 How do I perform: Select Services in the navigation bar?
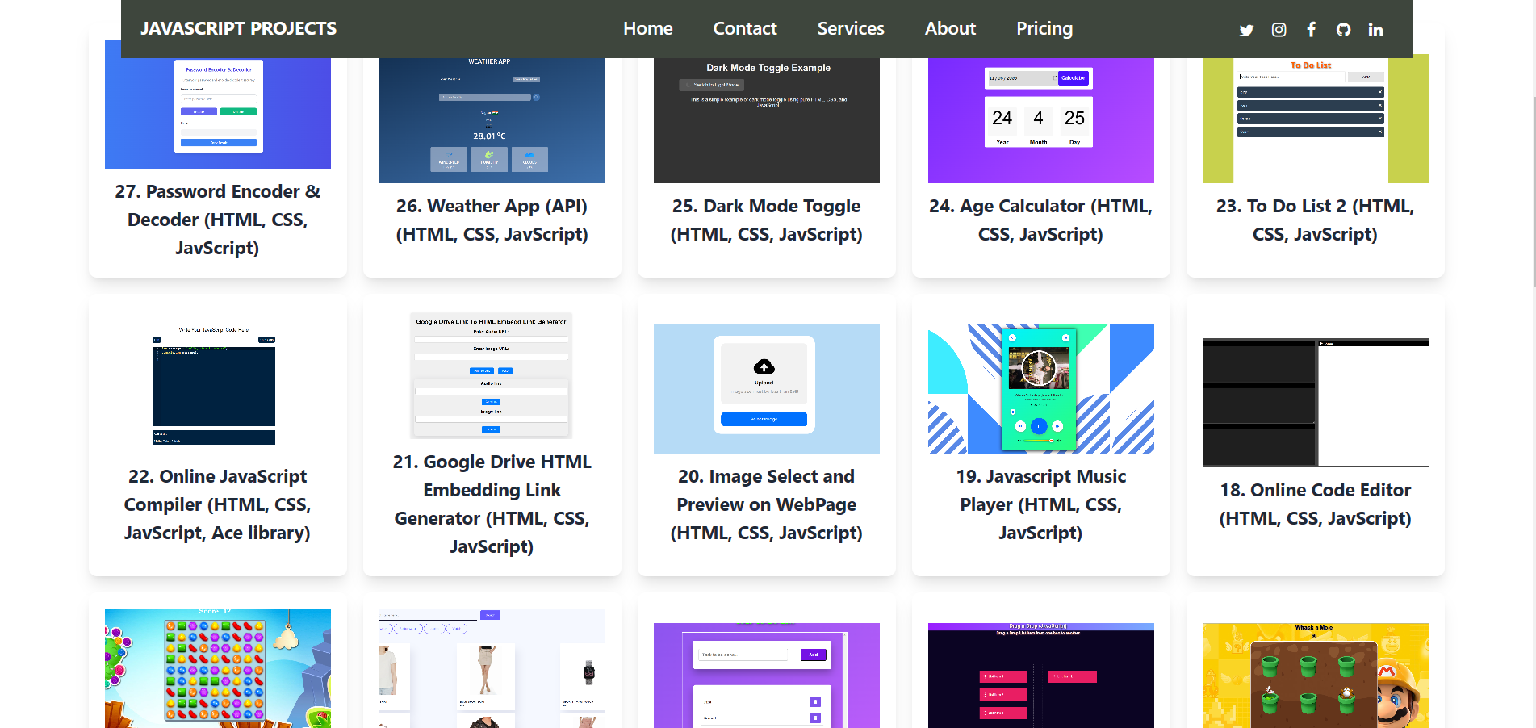click(x=850, y=29)
